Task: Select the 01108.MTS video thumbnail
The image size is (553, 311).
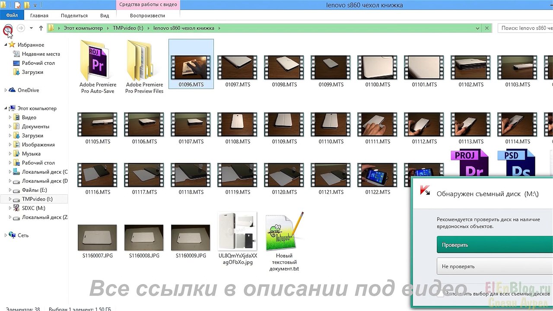Action: (x=238, y=124)
